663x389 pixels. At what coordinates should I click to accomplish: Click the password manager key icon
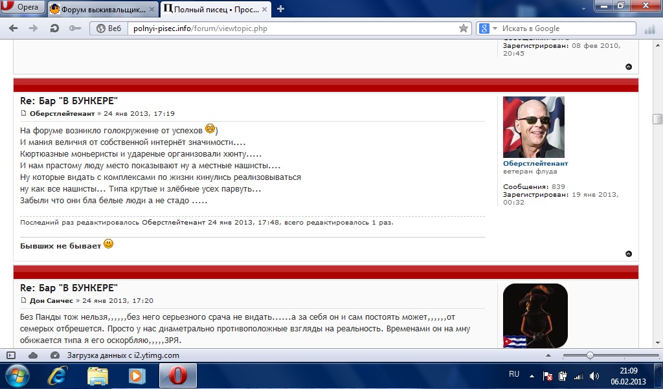click(75, 28)
